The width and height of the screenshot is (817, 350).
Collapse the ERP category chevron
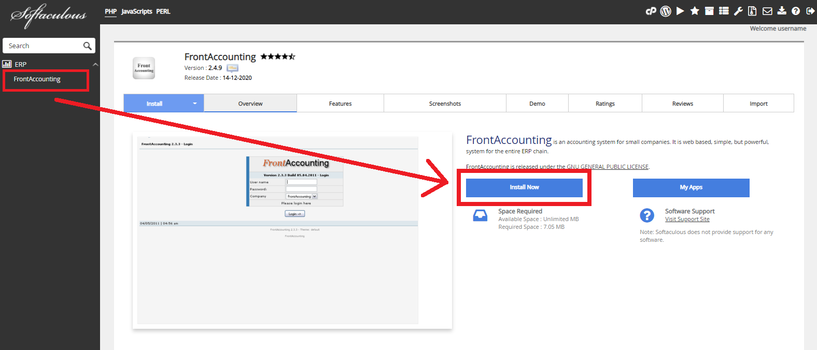(x=95, y=64)
